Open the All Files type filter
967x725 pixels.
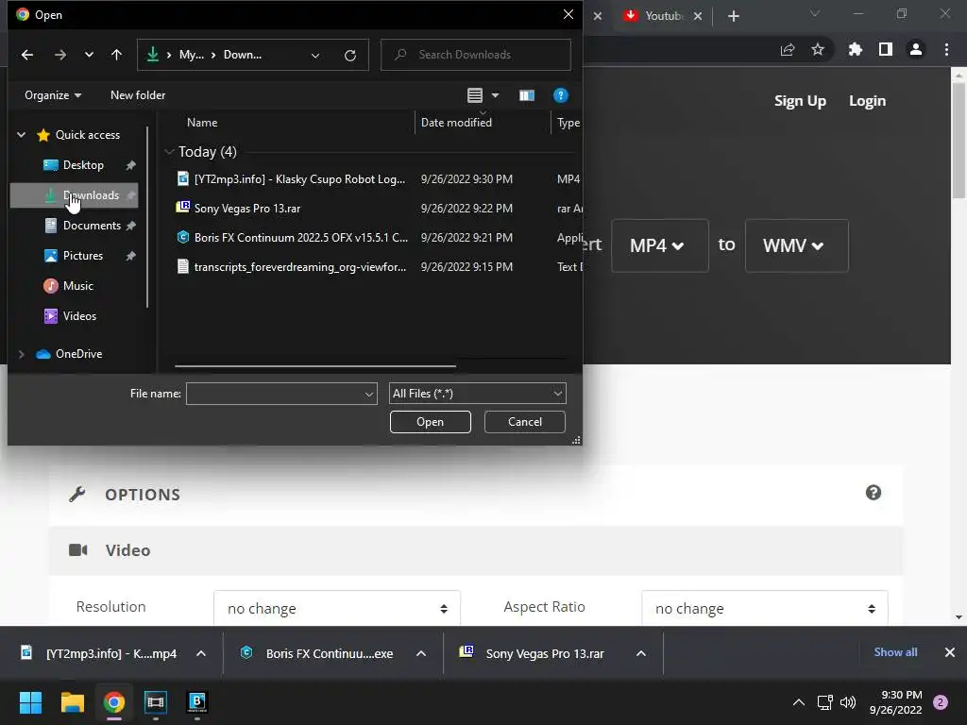[477, 394]
